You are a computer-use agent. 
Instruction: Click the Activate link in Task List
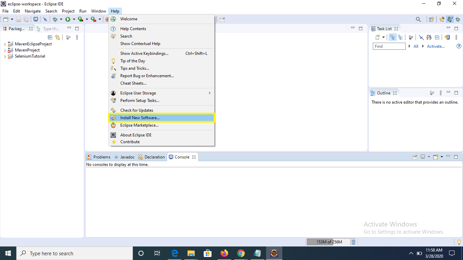(x=436, y=46)
